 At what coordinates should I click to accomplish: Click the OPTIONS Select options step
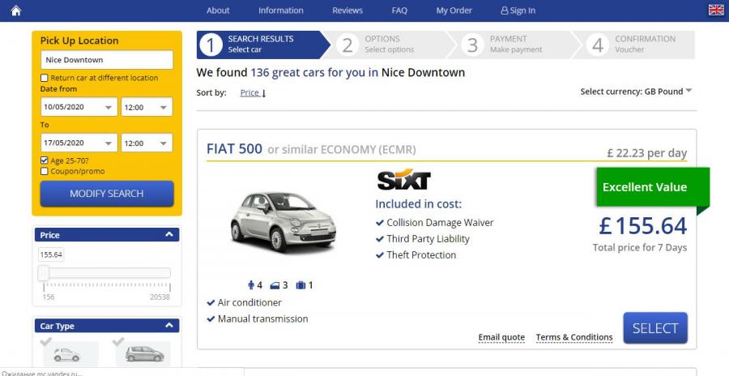389,45
